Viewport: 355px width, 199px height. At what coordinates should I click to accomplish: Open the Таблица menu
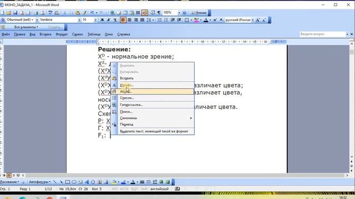(x=94, y=34)
